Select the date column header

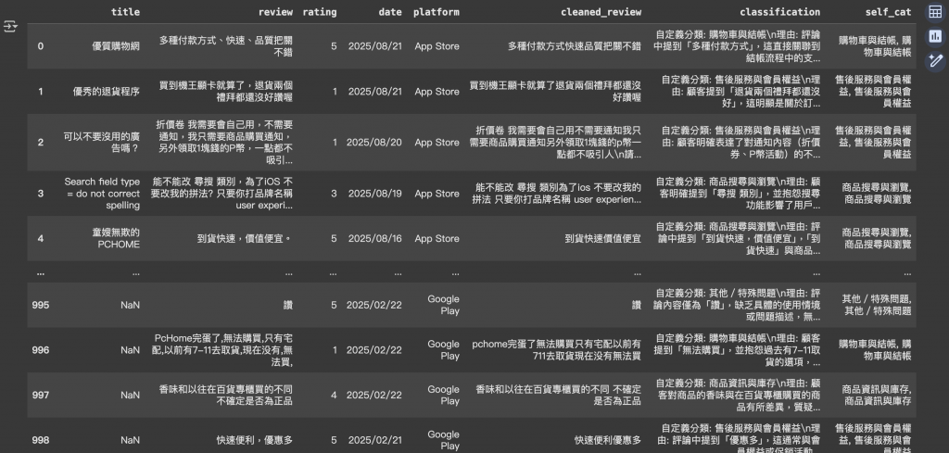click(390, 11)
